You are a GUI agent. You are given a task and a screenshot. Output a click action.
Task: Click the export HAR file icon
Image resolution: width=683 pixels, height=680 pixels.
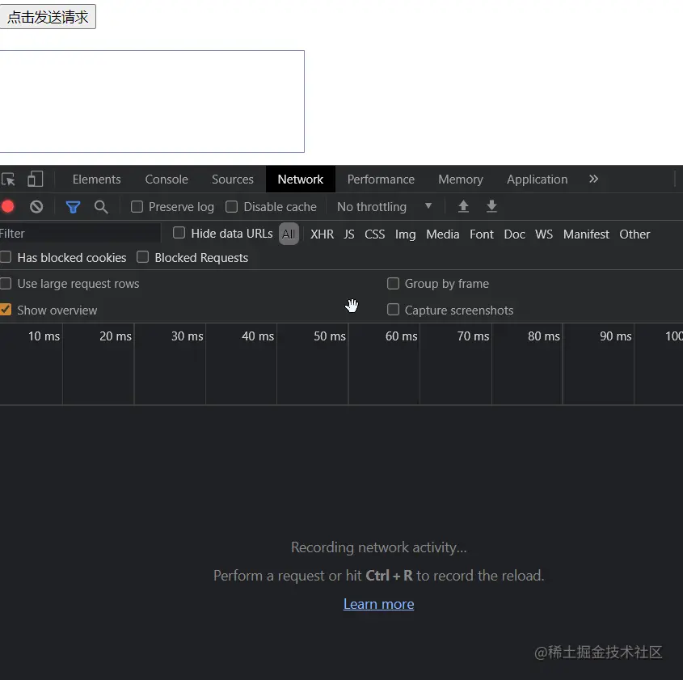pyautogui.click(x=491, y=206)
